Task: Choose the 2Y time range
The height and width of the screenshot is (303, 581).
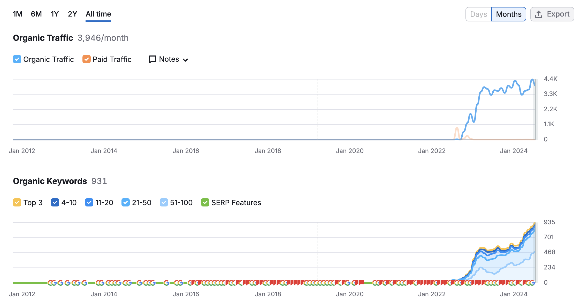Action: (72, 14)
